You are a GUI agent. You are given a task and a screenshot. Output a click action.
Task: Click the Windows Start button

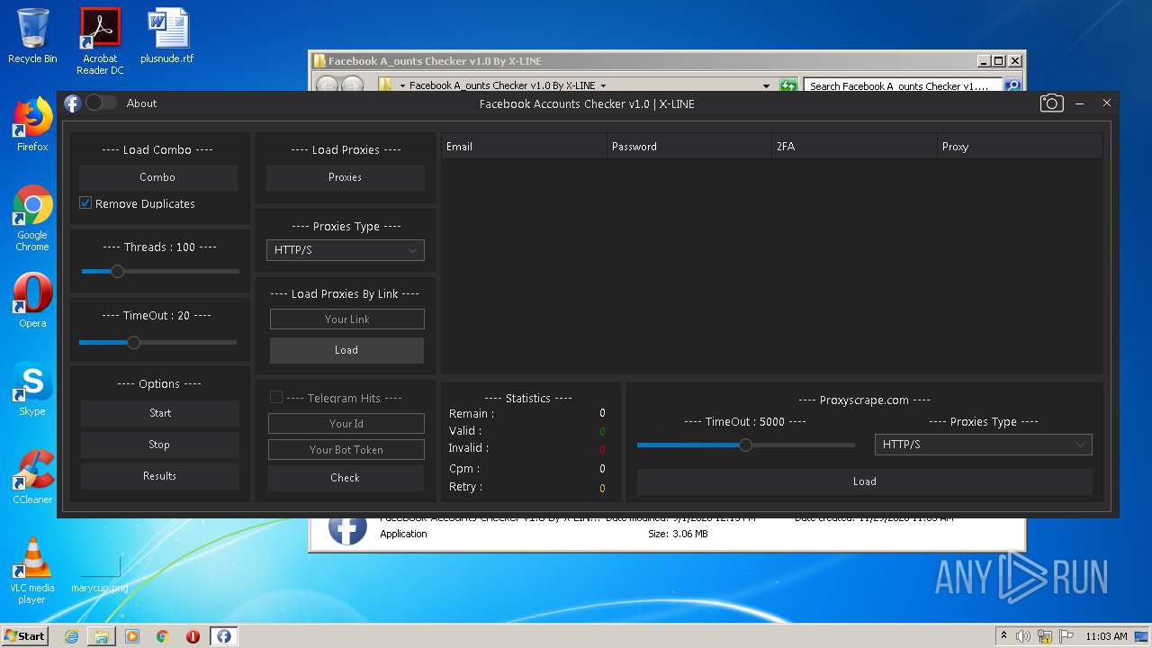tap(25, 635)
